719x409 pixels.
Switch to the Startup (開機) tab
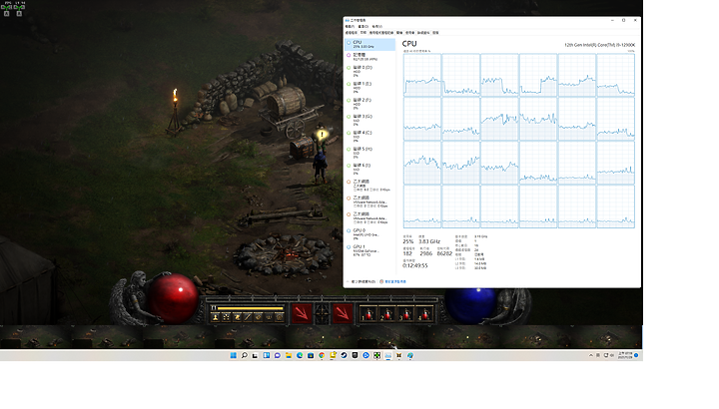(399, 33)
